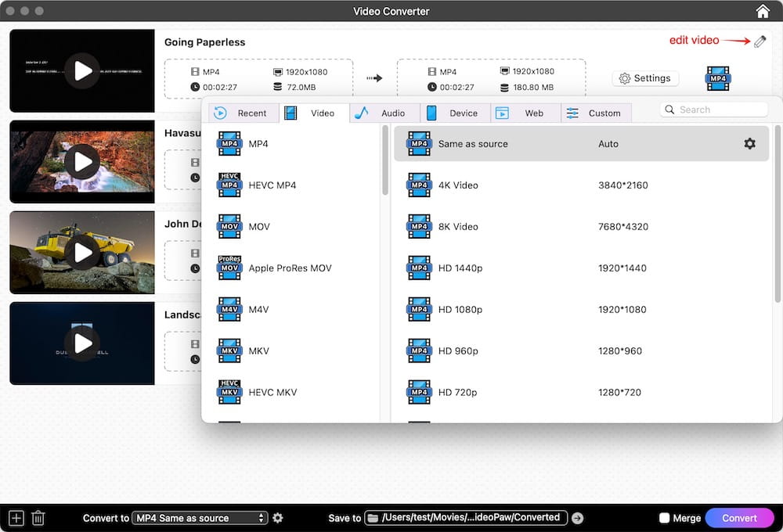This screenshot has width=783, height=532.
Task: Click the pencil edit video icon
Action: [x=760, y=41]
